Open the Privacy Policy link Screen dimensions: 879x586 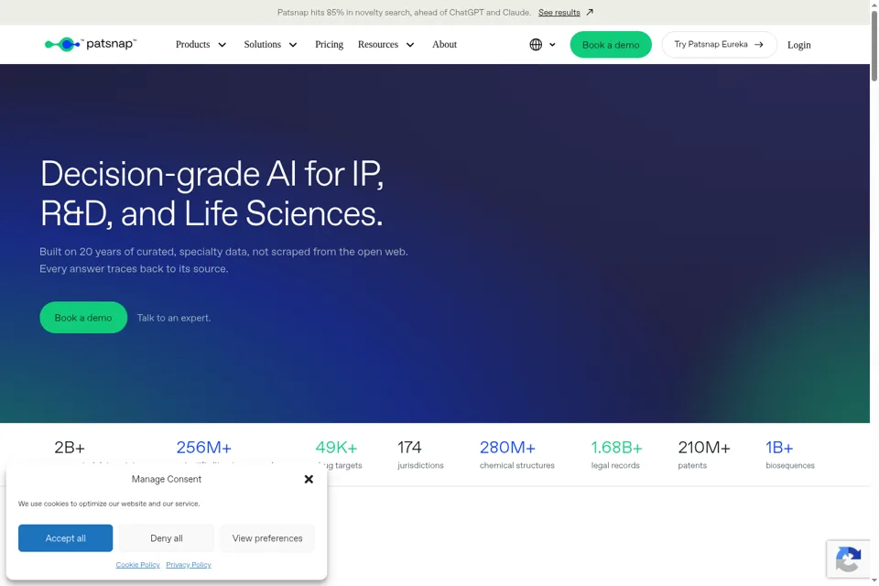189,565
